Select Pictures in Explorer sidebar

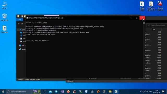[x=23, y=42]
